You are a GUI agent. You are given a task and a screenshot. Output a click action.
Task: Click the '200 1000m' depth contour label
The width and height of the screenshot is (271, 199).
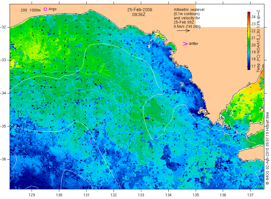pos(31,10)
